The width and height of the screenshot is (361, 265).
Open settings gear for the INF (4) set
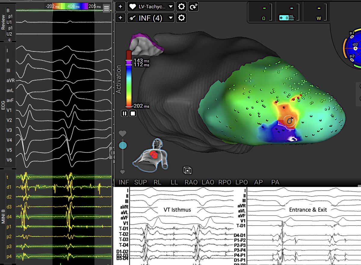[182, 18]
